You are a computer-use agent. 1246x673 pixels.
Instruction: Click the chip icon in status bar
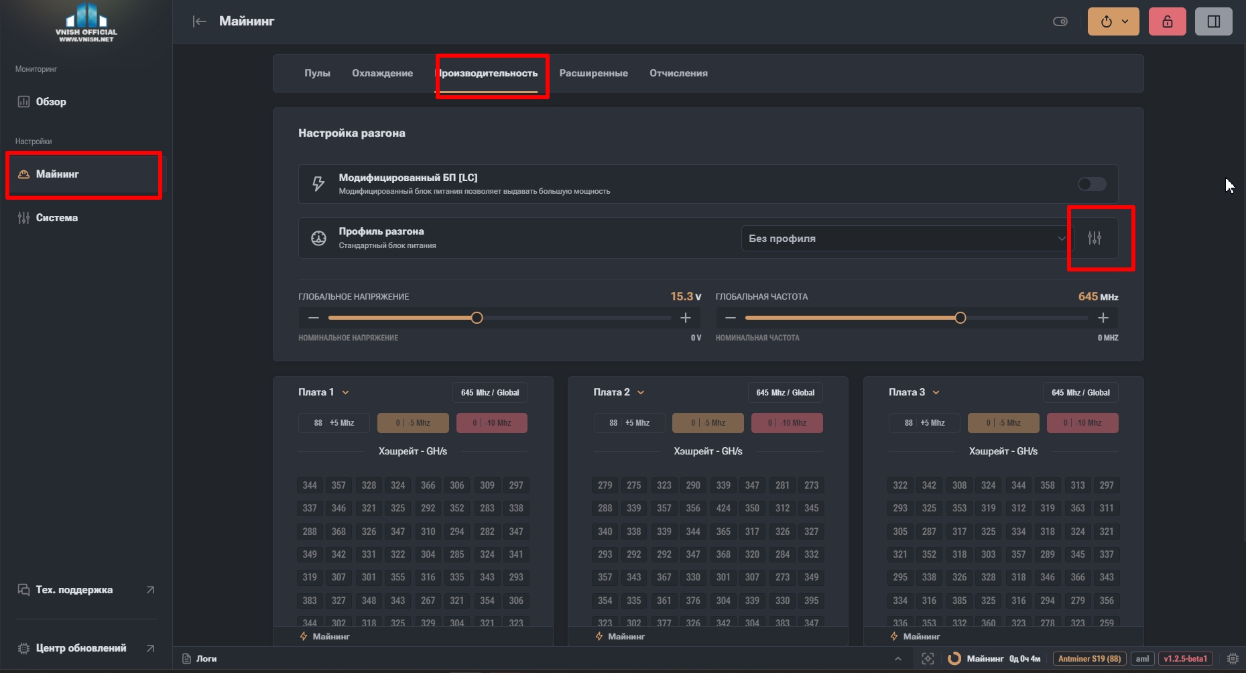pyautogui.click(x=1233, y=659)
